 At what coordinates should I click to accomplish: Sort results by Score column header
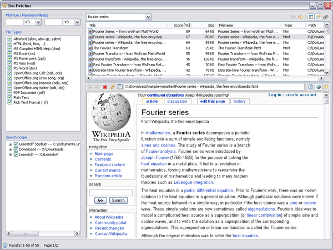[x=180, y=26]
